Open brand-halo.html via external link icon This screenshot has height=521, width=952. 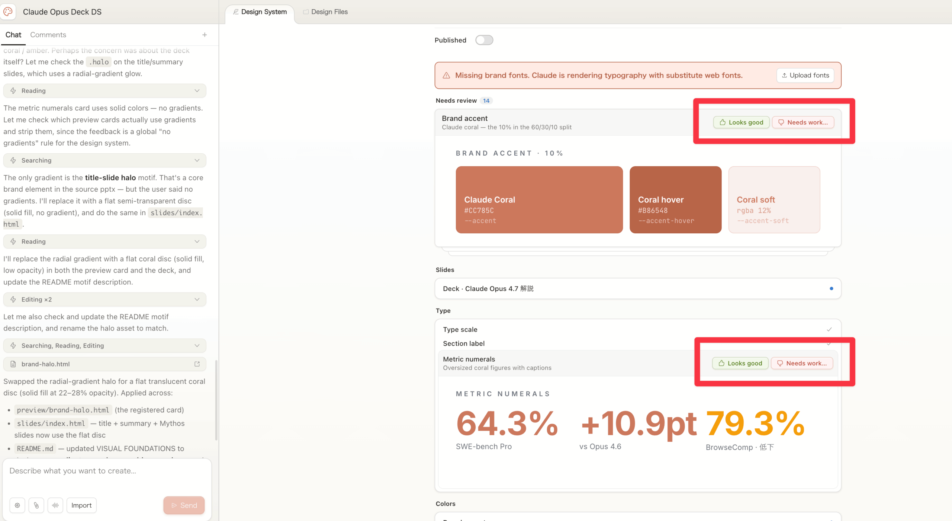point(197,364)
